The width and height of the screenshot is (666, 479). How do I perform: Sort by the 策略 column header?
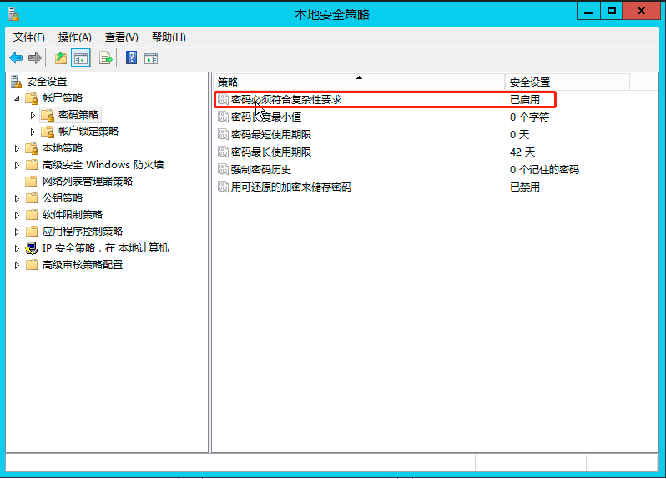359,82
